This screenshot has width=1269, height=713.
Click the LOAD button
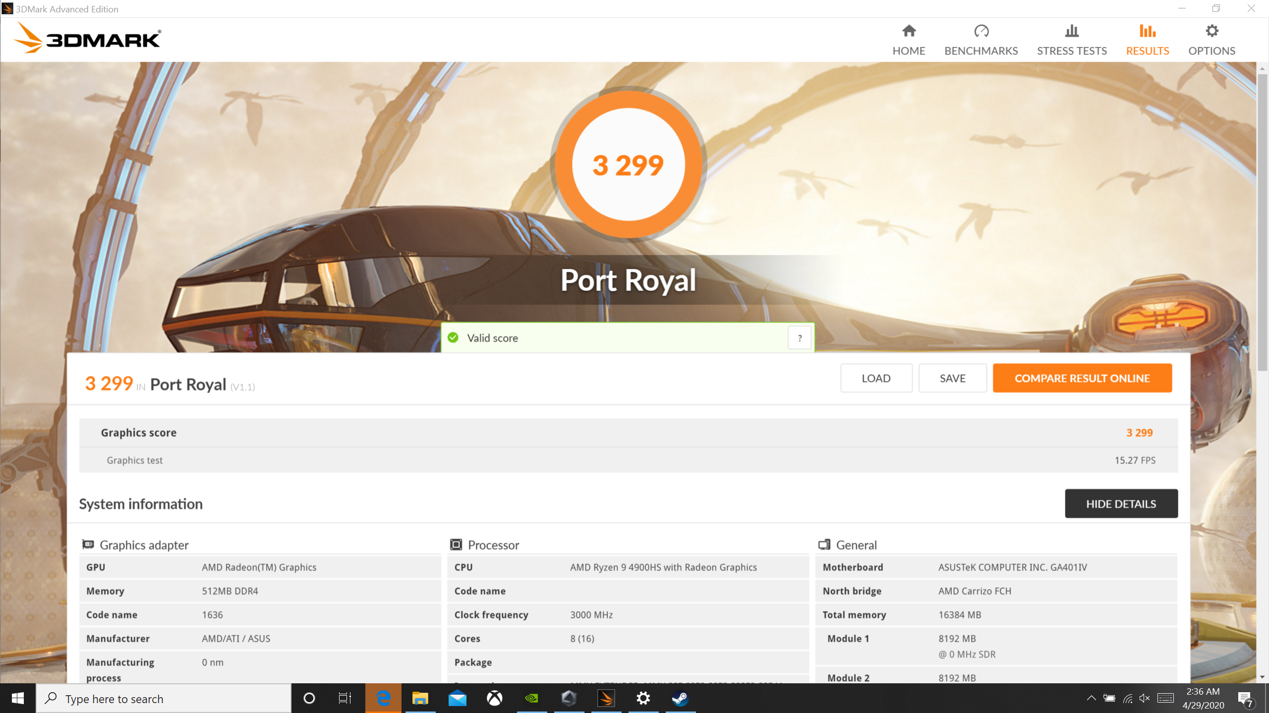(876, 378)
